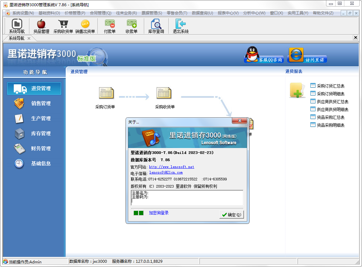Click the application icon in the title bar
The width and height of the screenshot is (362, 267).
(x=6, y=5)
